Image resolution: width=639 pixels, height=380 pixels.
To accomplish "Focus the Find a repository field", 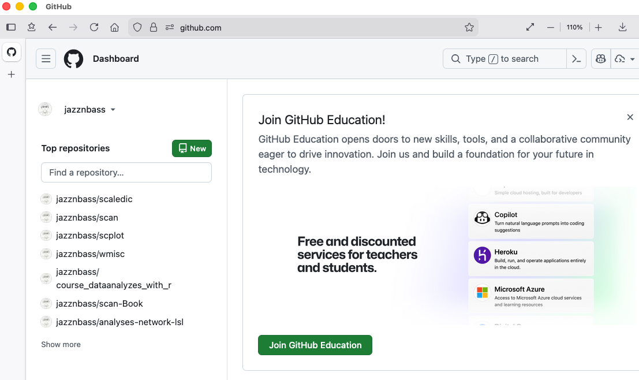I will click(126, 172).
